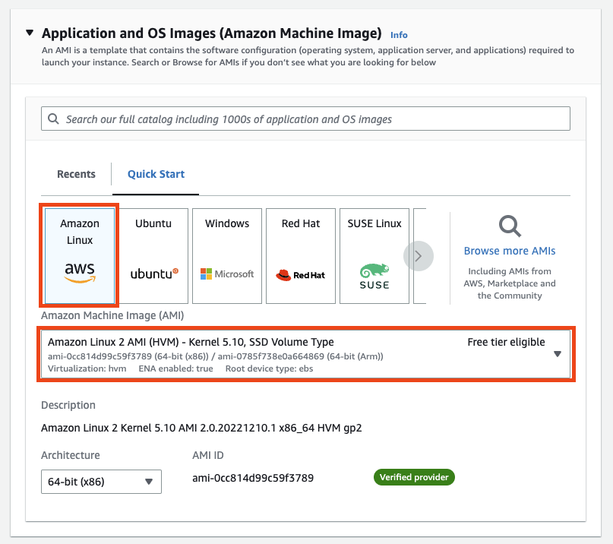613x544 pixels.
Task: Click the 'Amazon Machine Image (AMI)' label
Action: point(112,315)
